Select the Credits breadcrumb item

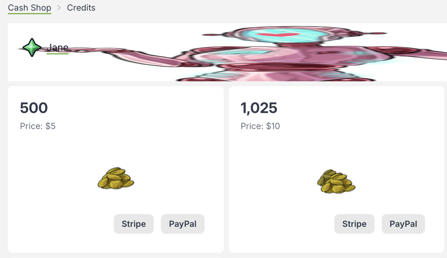coord(81,8)
